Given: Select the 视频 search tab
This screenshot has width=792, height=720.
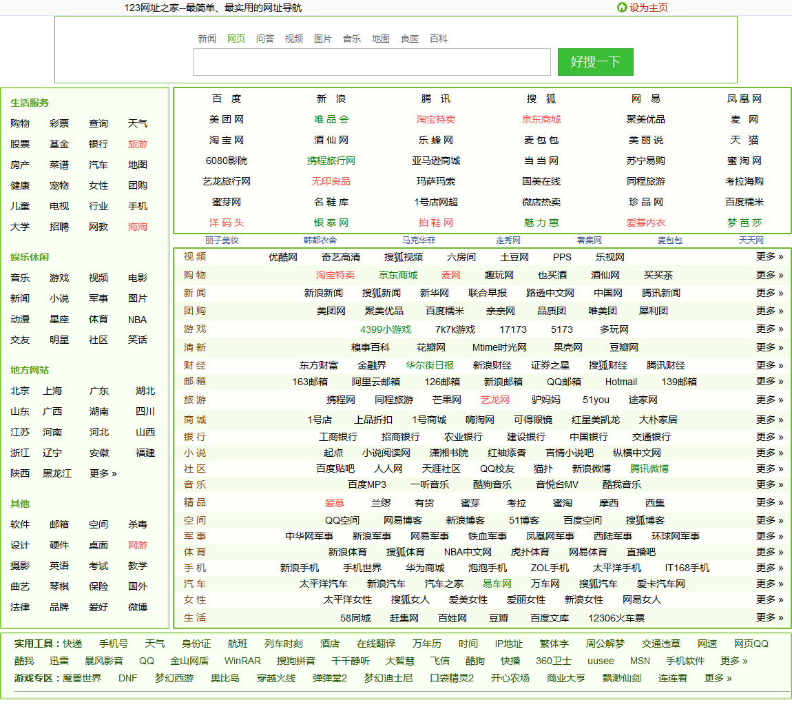Looking at the screenshot, I should (x=294, y=39).
